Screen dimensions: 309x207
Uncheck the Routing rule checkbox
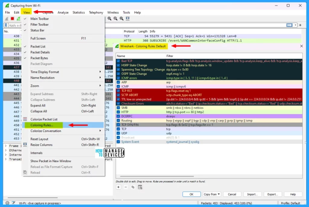(118, 121)
